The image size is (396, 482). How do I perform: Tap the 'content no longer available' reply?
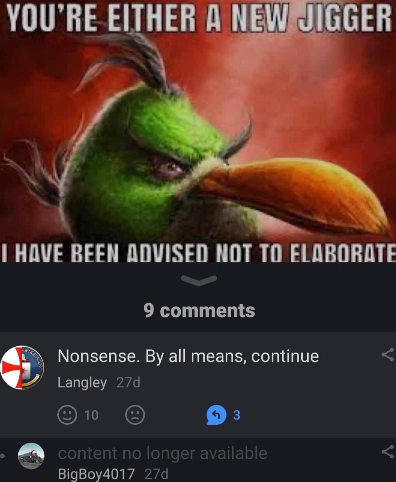(x=163, y=453)
